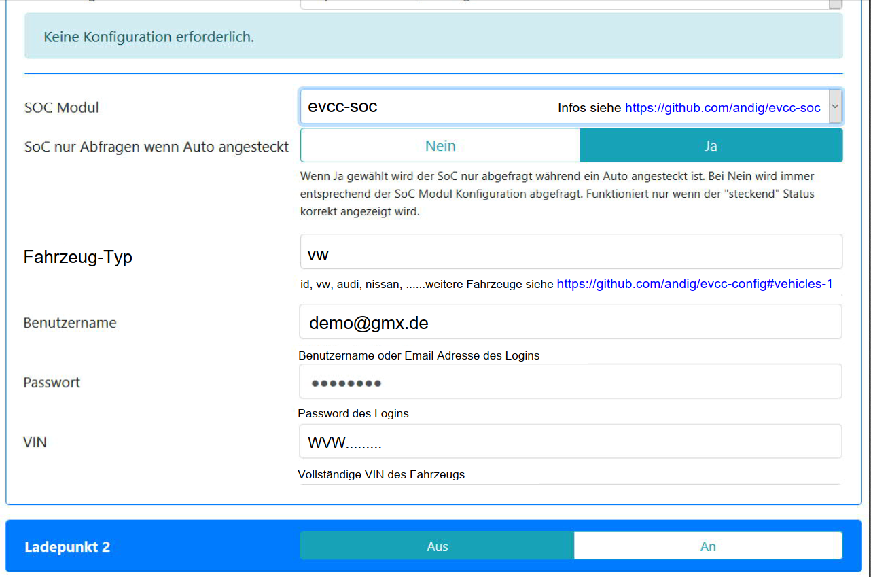Click the Keine Konfiguration erforderlich banner

[433, 37]
